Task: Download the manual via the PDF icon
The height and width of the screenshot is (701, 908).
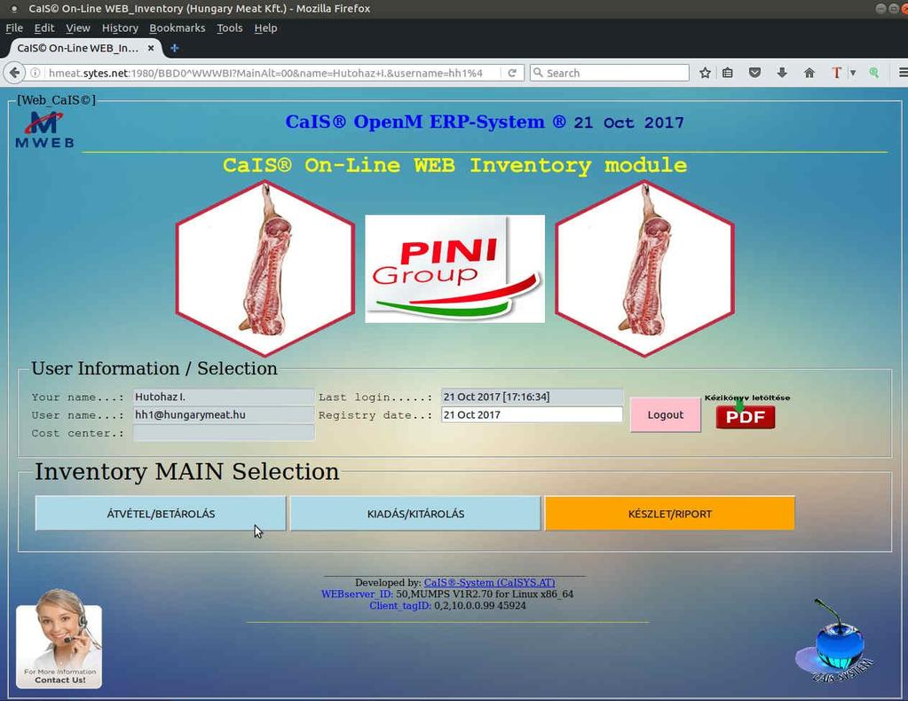Action: (746, 417)
